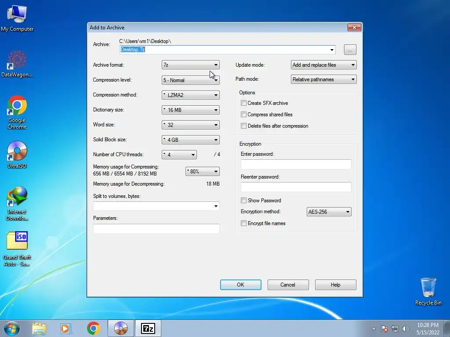Viewport: 450px width, 337px height.
Task: Click the Enter password field
Action: tap(296, 164)
